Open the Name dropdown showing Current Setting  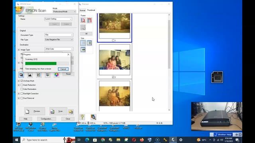coord(58,19)
